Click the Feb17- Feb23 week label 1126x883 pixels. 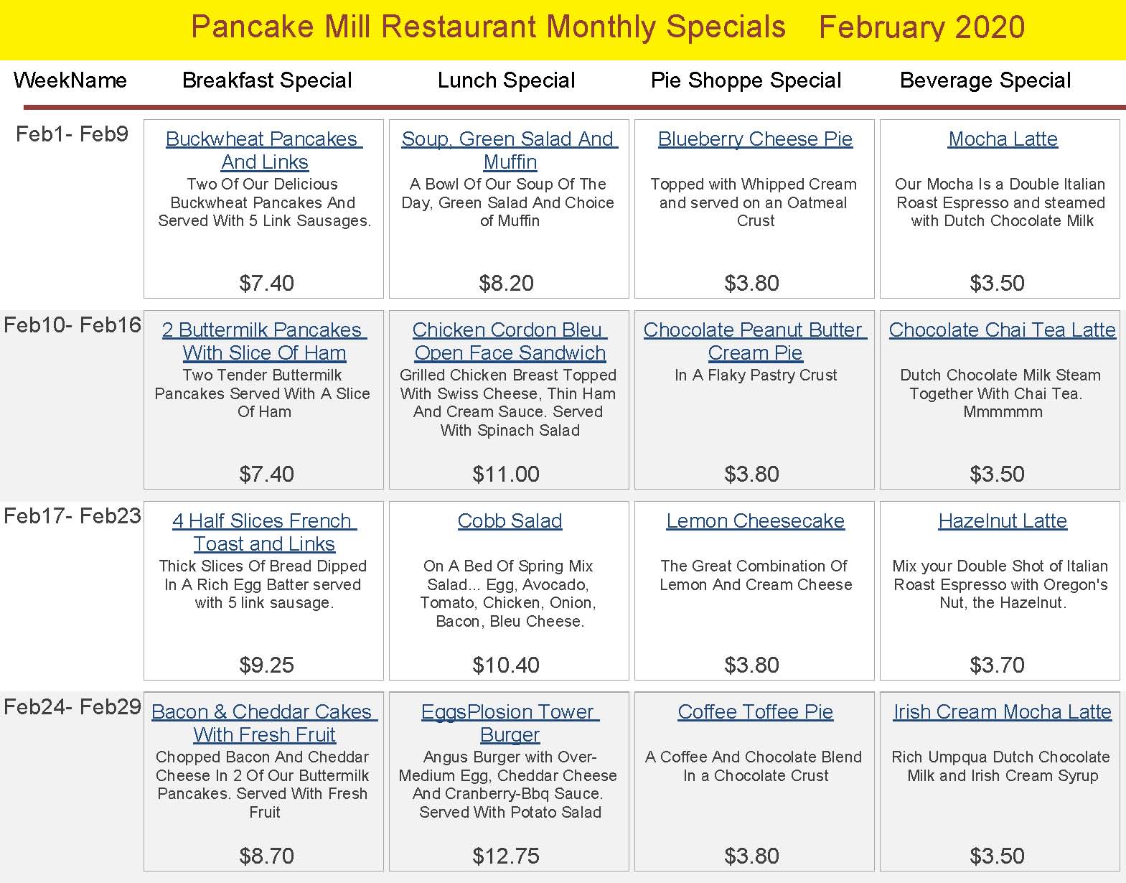click(72, 516)
